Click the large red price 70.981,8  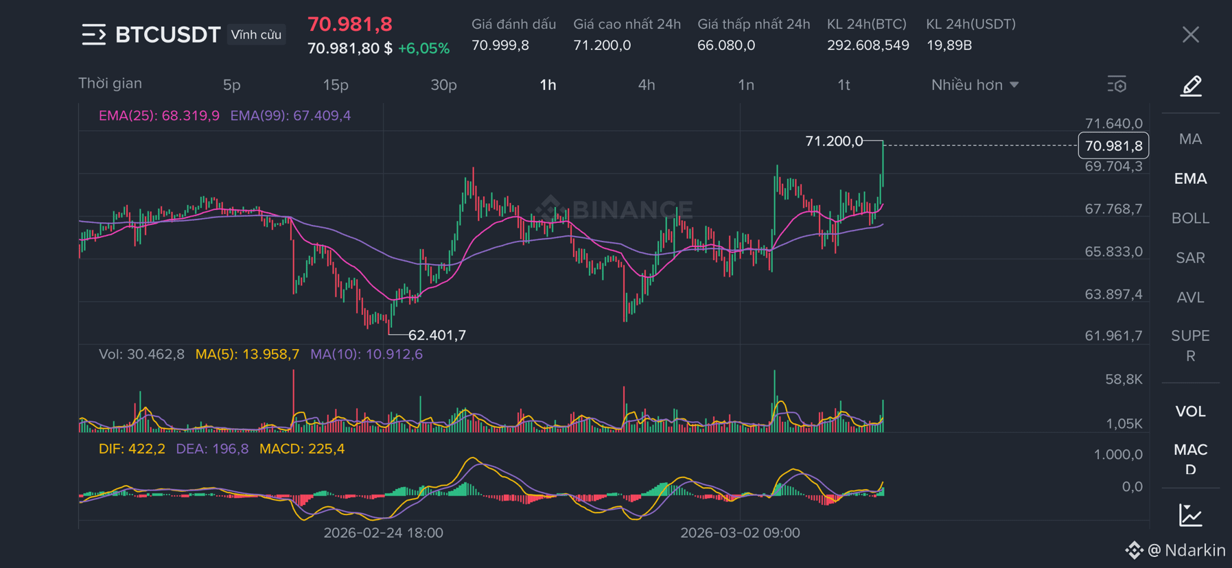350,24
